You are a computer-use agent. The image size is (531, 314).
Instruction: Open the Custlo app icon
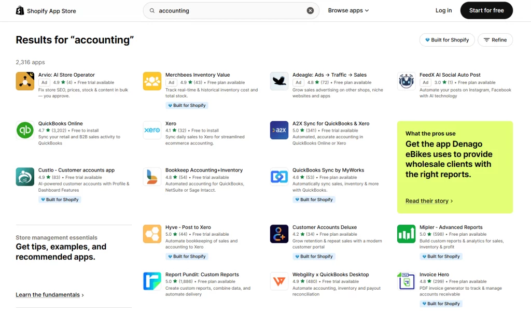25,177
